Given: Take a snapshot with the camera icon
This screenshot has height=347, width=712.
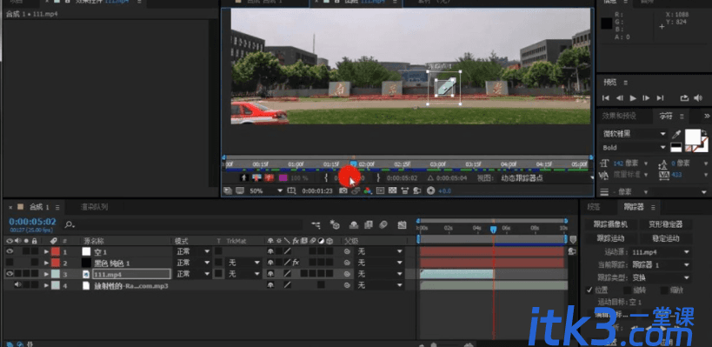Looking at the screenshot, I should tap(343, 190).
